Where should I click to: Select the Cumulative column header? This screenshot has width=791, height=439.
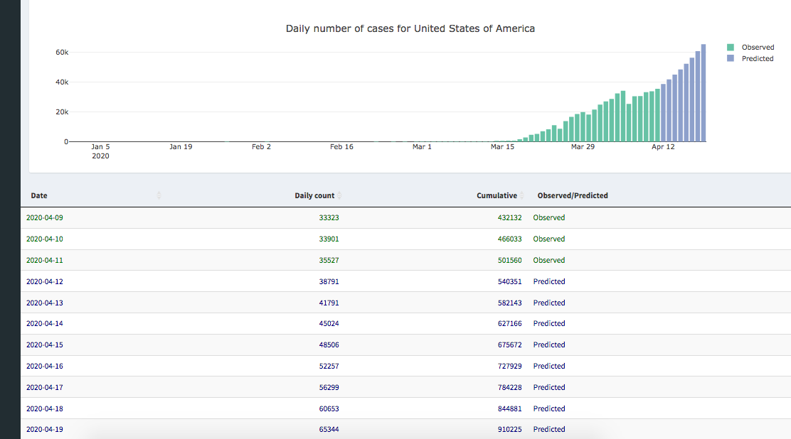click(x=497, y=195)
